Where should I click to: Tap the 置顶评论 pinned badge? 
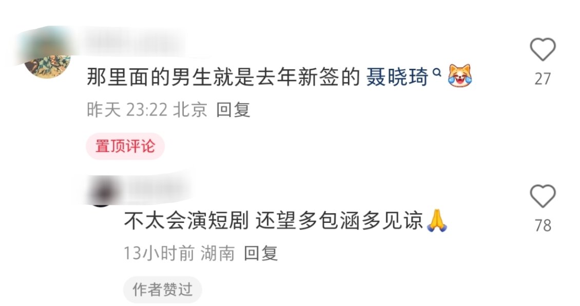125,146
